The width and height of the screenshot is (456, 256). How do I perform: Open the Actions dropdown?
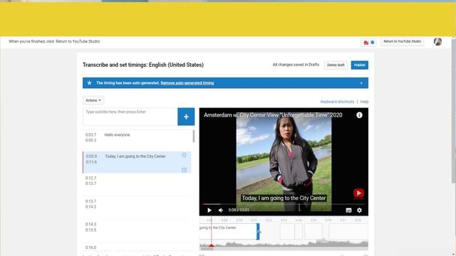pyautogui.click(x=93, y=100)
